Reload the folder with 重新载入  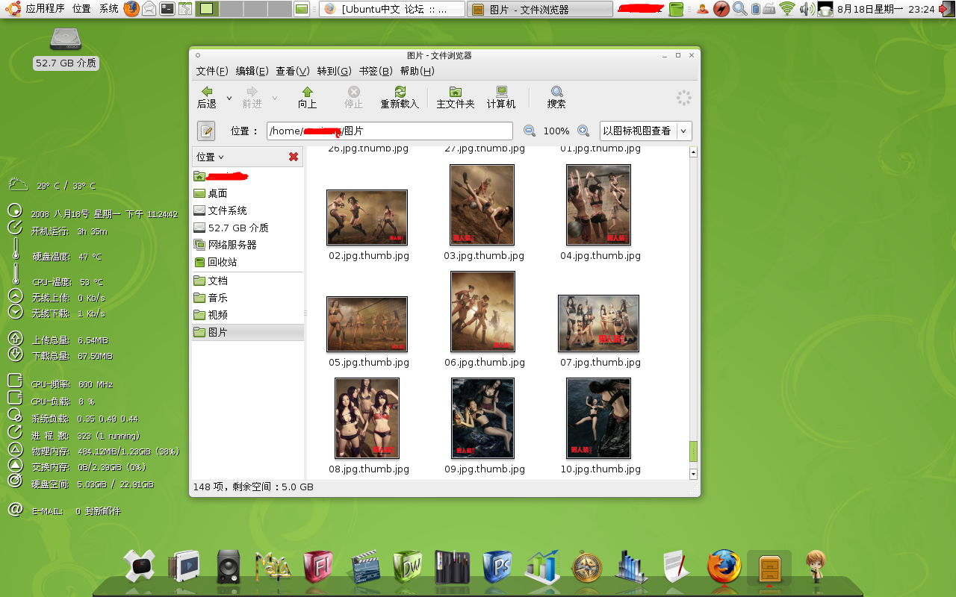pyautogui.click(x=400, y=97)
